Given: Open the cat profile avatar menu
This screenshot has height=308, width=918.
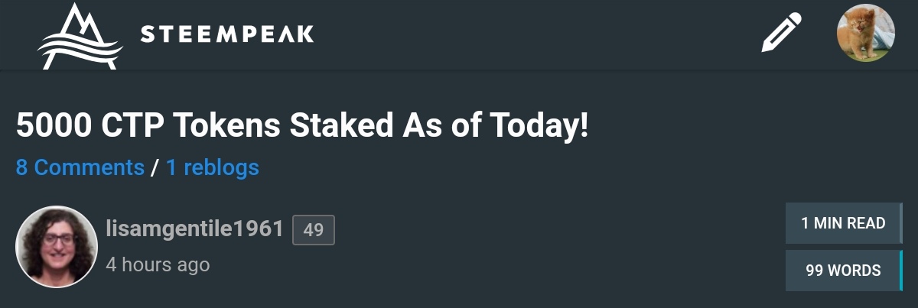Looking at the screenshot, I should pos(865,34).
